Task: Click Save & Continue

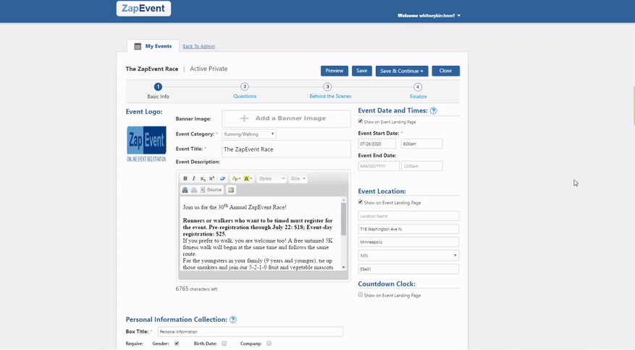Action: (402, 71)
